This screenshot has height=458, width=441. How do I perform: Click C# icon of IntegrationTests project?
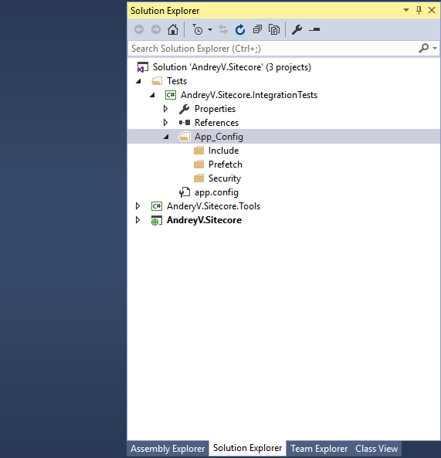click(171, 95)
